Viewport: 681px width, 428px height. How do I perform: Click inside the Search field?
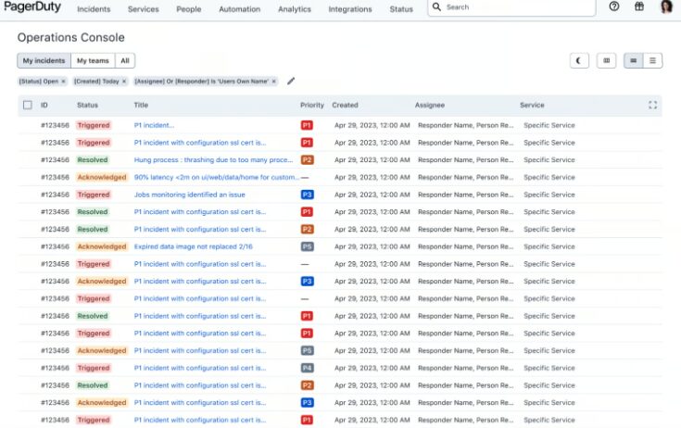[511, 7]
